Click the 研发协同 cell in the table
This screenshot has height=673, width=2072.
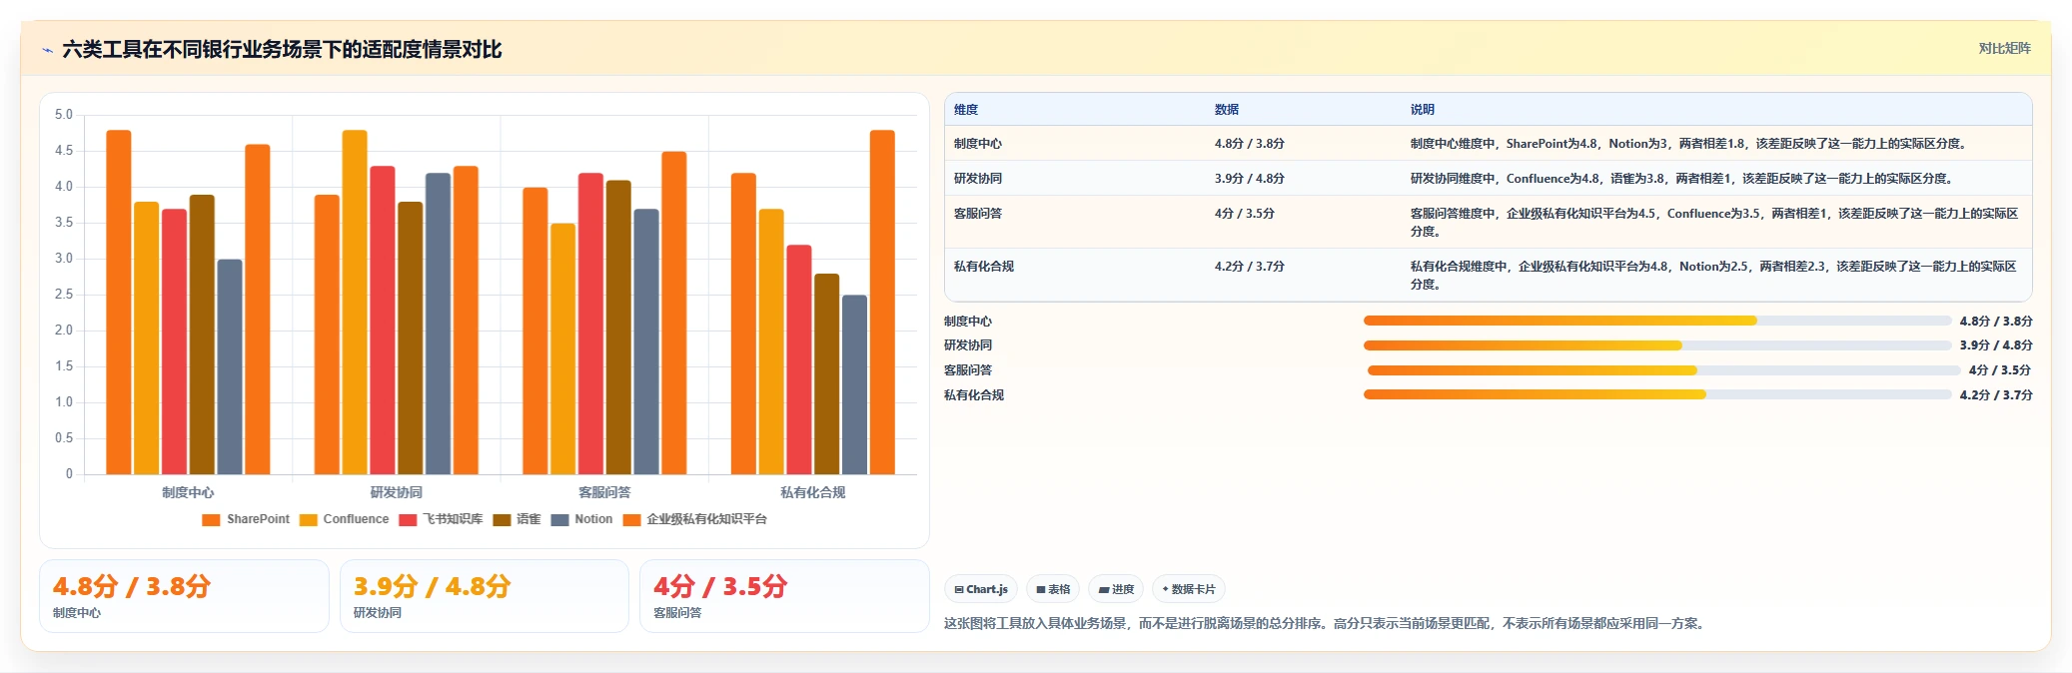978,179
